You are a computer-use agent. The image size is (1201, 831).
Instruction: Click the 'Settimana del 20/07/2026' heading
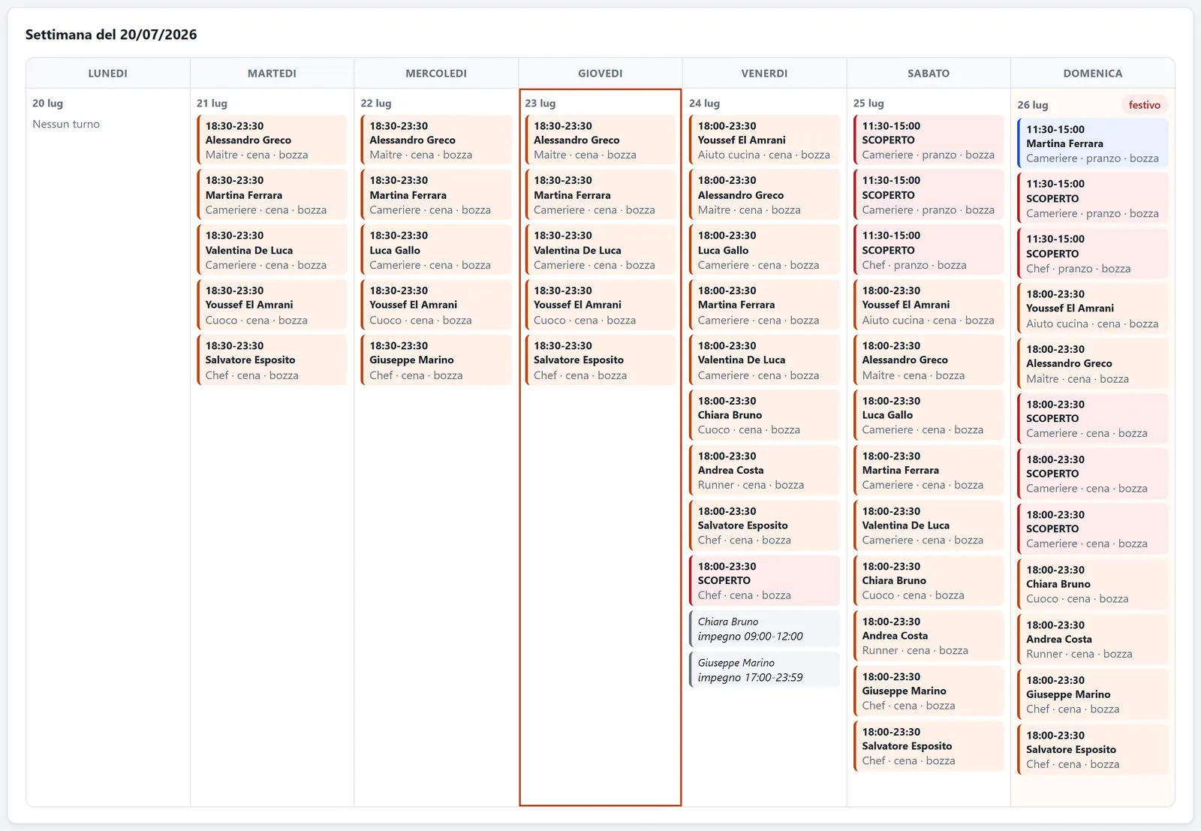coord(111,35)
